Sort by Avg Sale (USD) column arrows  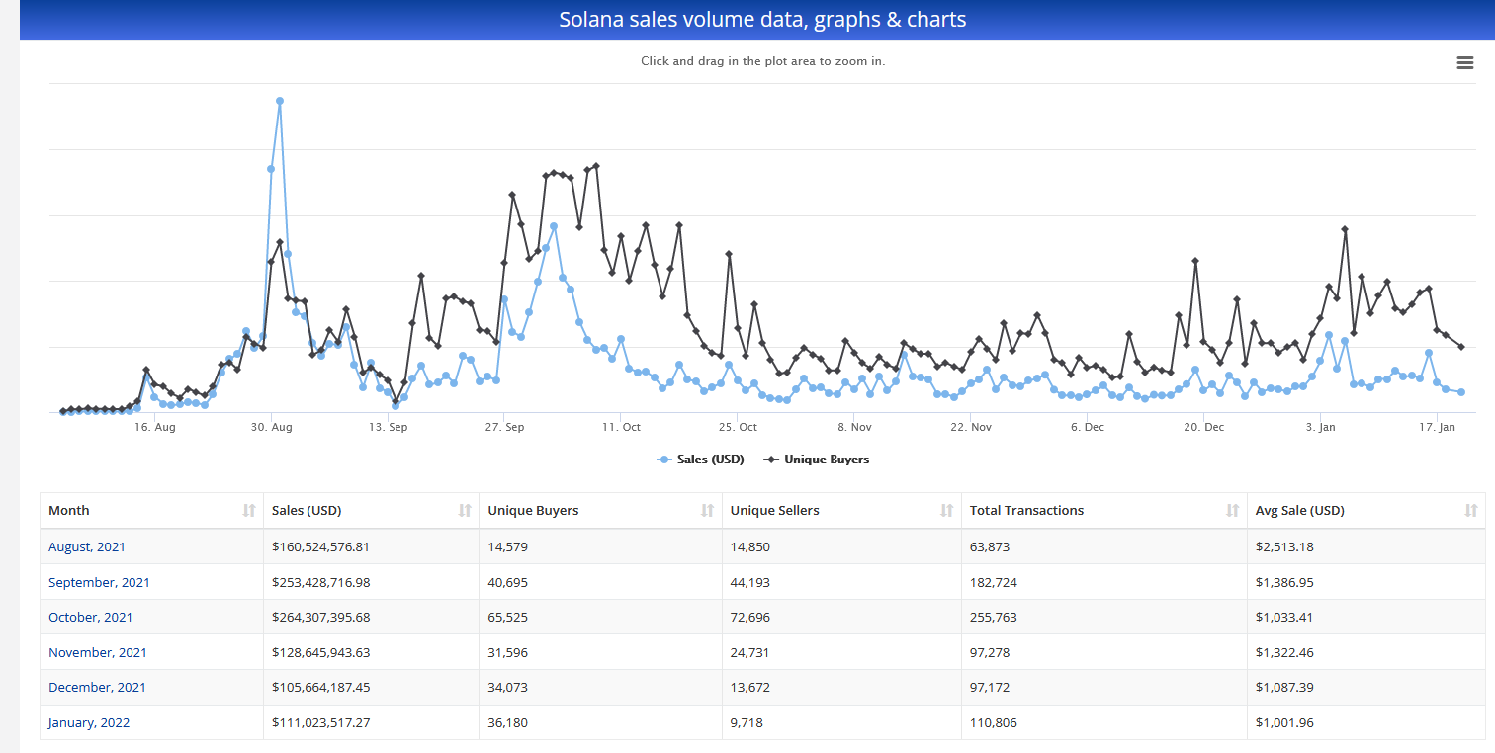(1470, 511)
